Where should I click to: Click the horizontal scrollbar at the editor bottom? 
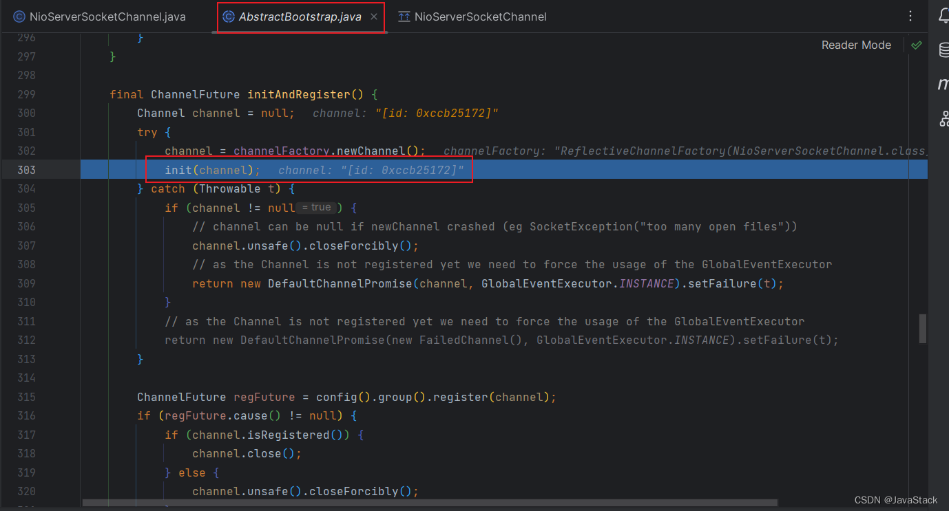pyautogui.click(x=430, y=503)
